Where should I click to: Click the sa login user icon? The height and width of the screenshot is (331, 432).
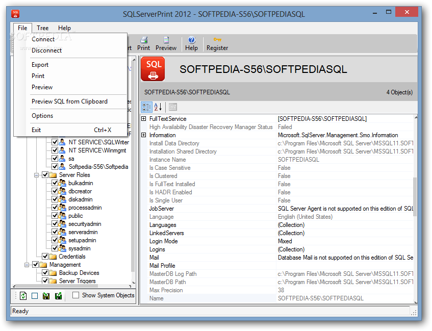click(62, 159)
